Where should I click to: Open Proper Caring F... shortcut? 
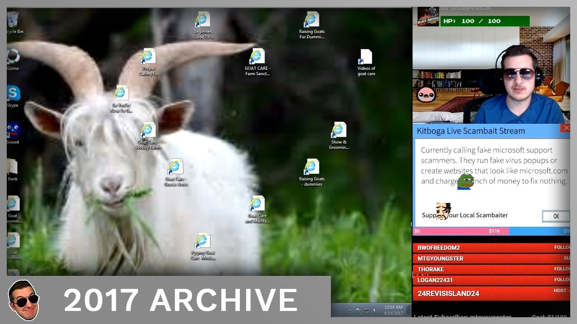tap(148, 63)
